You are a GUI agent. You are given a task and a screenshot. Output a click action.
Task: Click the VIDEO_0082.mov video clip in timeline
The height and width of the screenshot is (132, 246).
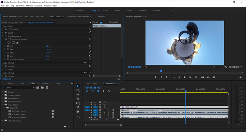[x=174, y=107]
